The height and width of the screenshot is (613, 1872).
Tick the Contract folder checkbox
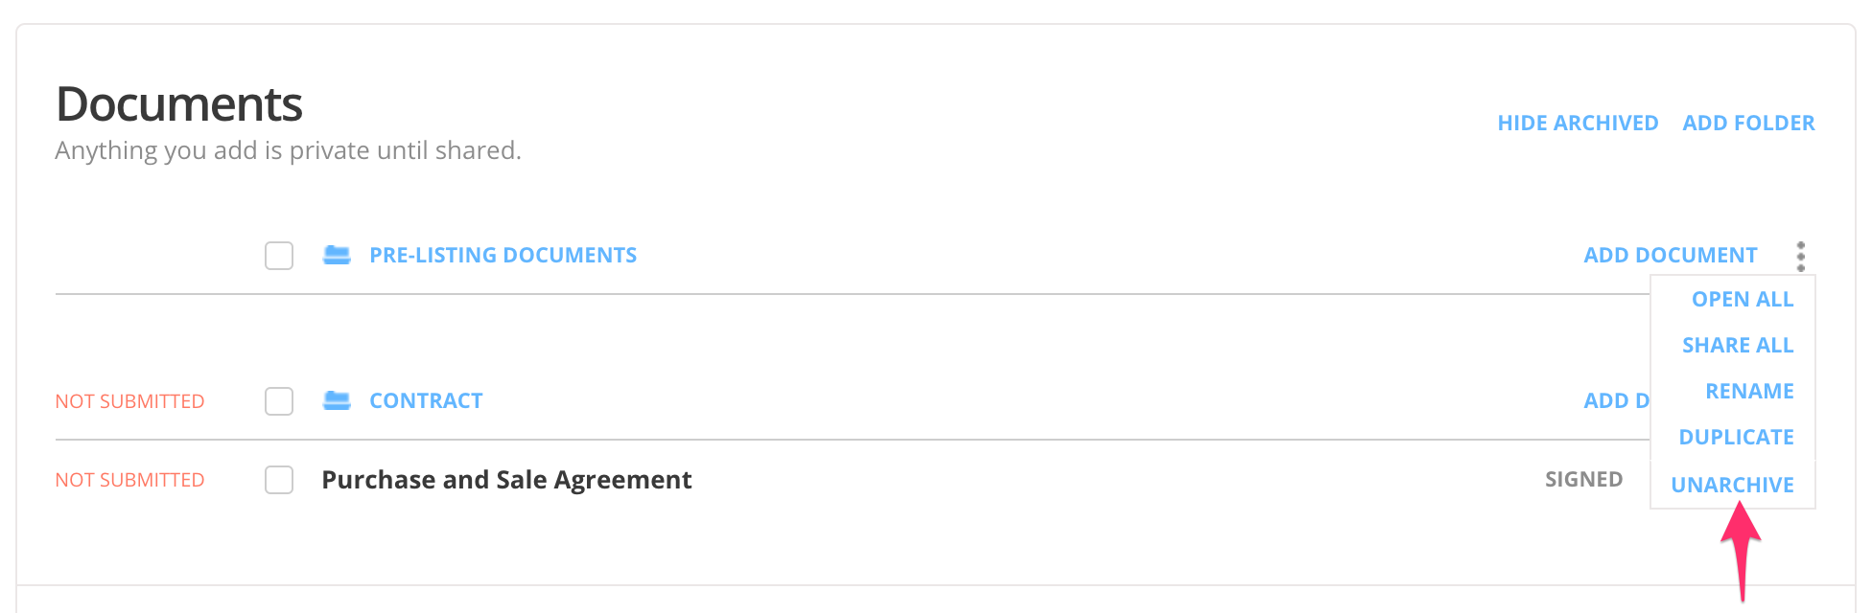click(279, 401)
